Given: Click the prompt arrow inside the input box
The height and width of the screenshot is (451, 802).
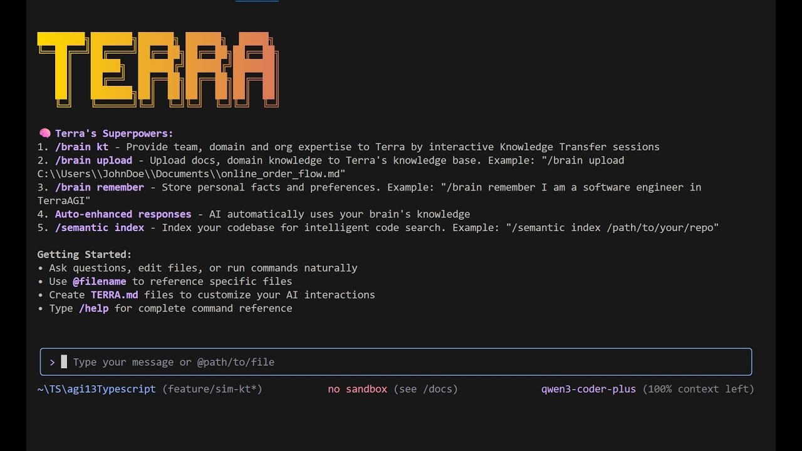Looking at the screenshot, I should pos(52,361).
